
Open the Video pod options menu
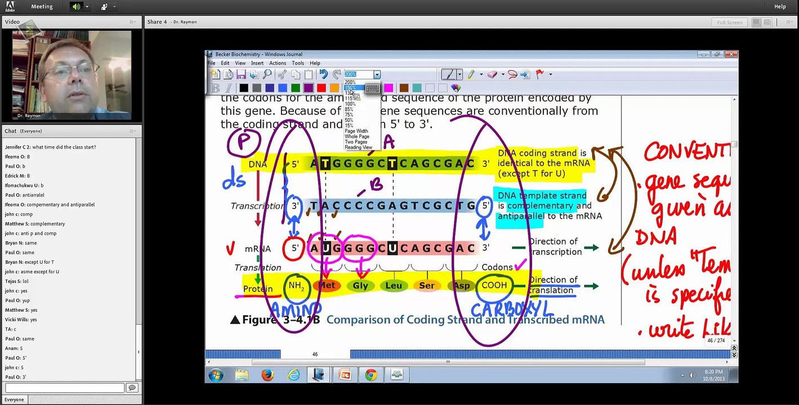pos(133,22)
